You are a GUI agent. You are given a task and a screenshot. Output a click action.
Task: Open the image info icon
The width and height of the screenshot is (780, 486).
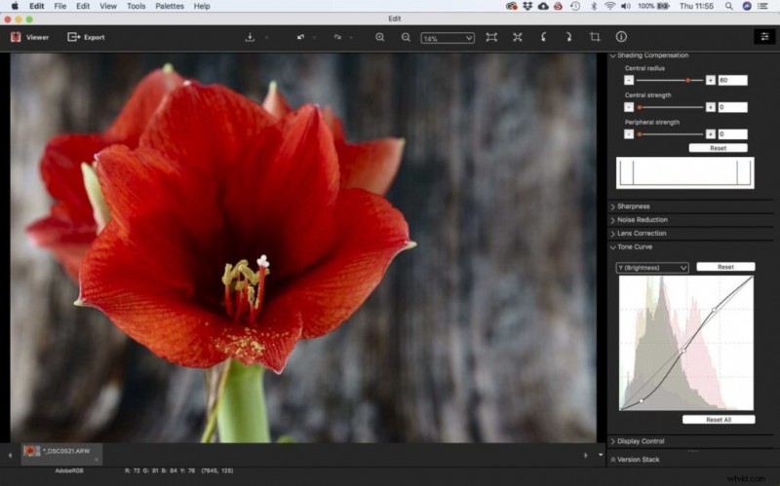click(x=621, y=37)
